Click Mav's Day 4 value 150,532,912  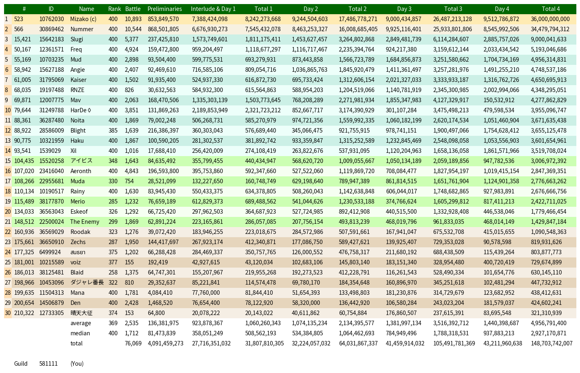[499, 100]
